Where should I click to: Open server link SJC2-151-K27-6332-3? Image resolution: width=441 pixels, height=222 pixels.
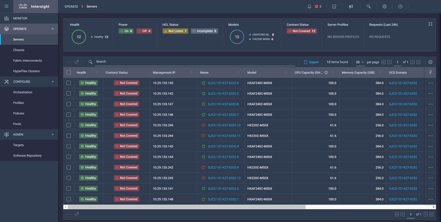(x=223, y=93)
